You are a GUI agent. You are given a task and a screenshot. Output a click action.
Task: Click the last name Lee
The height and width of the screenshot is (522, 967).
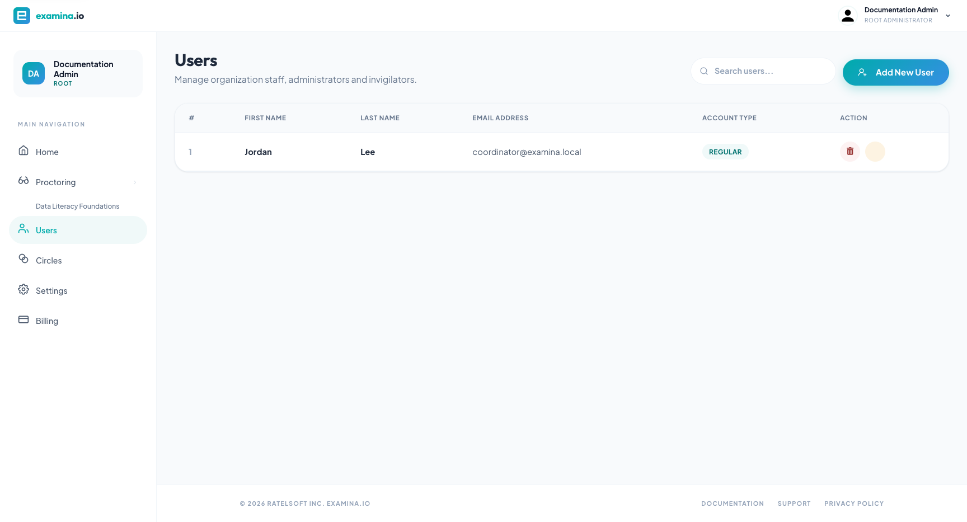pyautogui.click(x=368, y=152)
